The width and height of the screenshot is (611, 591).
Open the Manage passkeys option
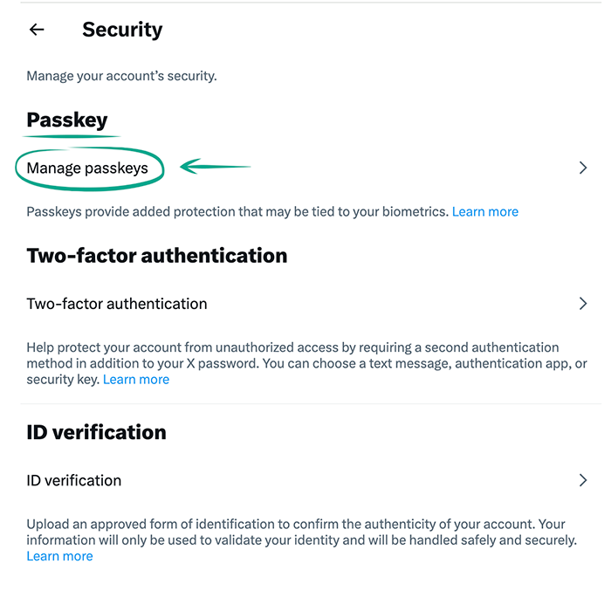click(88, 168)
